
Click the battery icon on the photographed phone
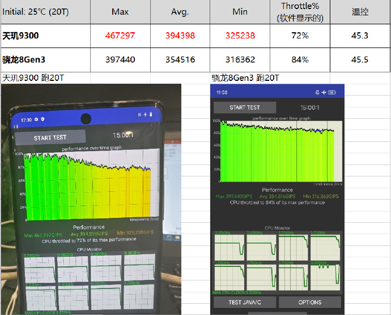[151, 114]
